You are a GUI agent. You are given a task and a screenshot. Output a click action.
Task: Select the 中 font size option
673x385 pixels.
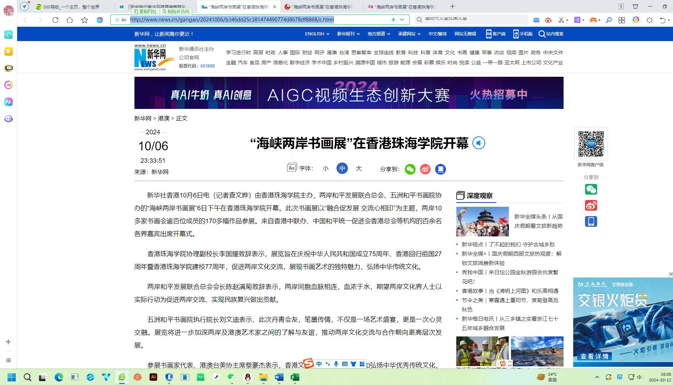coord(342,169)
